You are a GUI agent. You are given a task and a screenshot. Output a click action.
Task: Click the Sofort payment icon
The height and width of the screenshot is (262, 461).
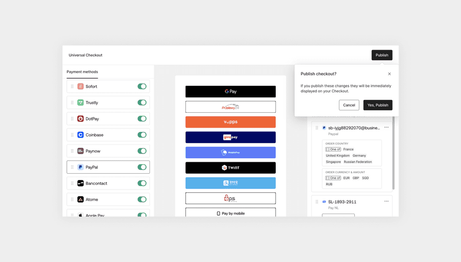click(x=80, y=86)
